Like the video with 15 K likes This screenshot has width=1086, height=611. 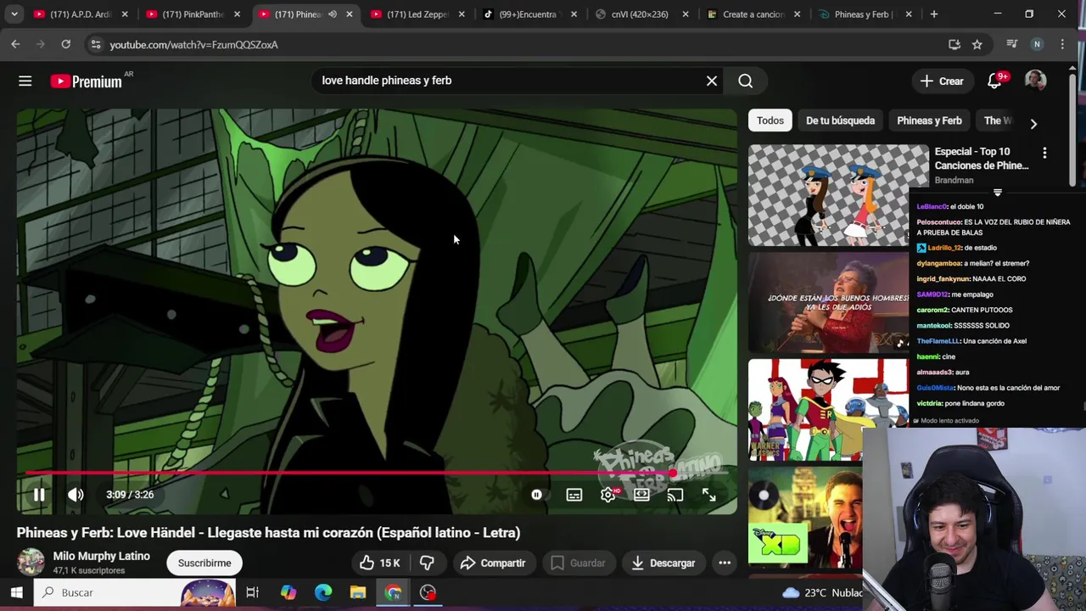(x=379, y=563)
